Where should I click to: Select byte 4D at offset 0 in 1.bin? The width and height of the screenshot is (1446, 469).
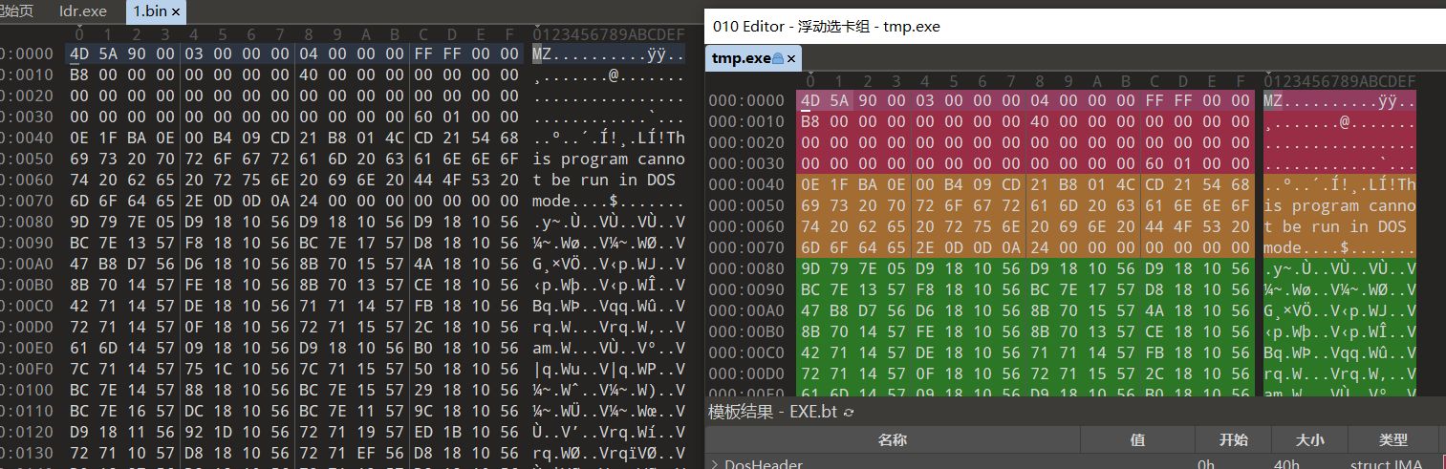78,53
